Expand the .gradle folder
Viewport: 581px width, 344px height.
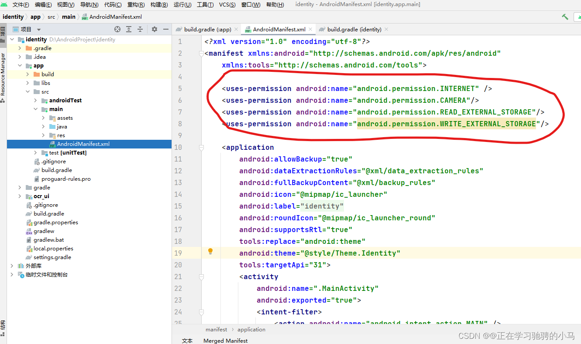(20, 48)
